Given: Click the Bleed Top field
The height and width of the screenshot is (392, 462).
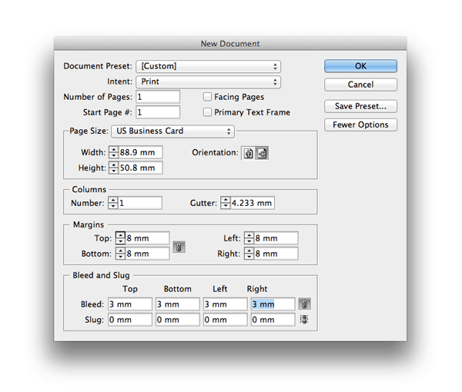Looking at the screenshot, I should pyautogui.click(x=130, y=304).
